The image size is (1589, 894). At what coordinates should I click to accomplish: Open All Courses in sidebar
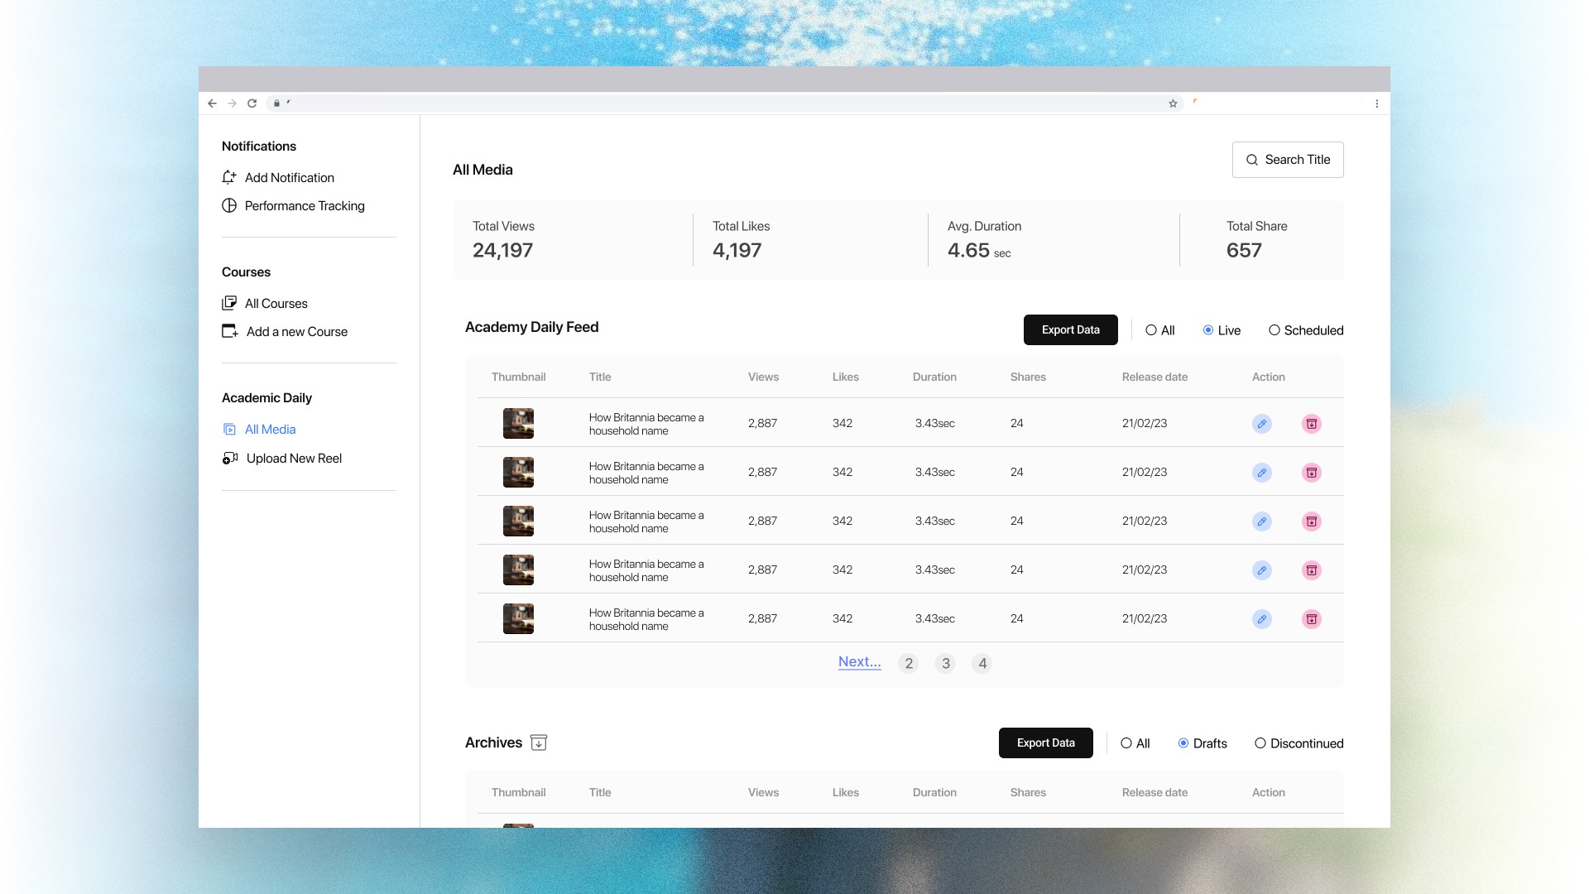point(276,304)
